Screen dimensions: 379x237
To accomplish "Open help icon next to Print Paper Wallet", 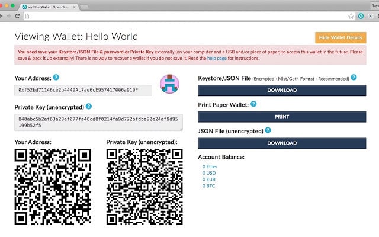I will (253, 104).
